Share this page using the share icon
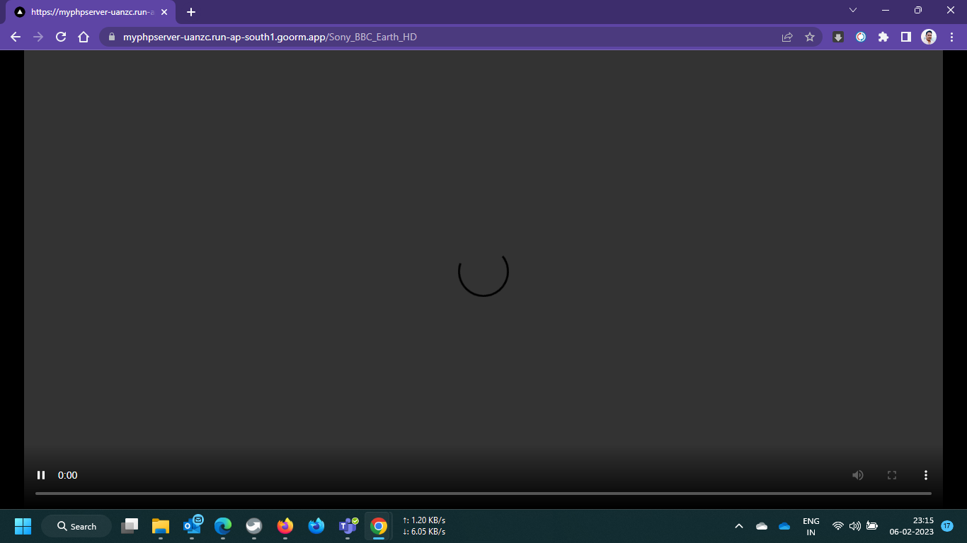Viewport: 967px width, 543px height. click(787, 37)
